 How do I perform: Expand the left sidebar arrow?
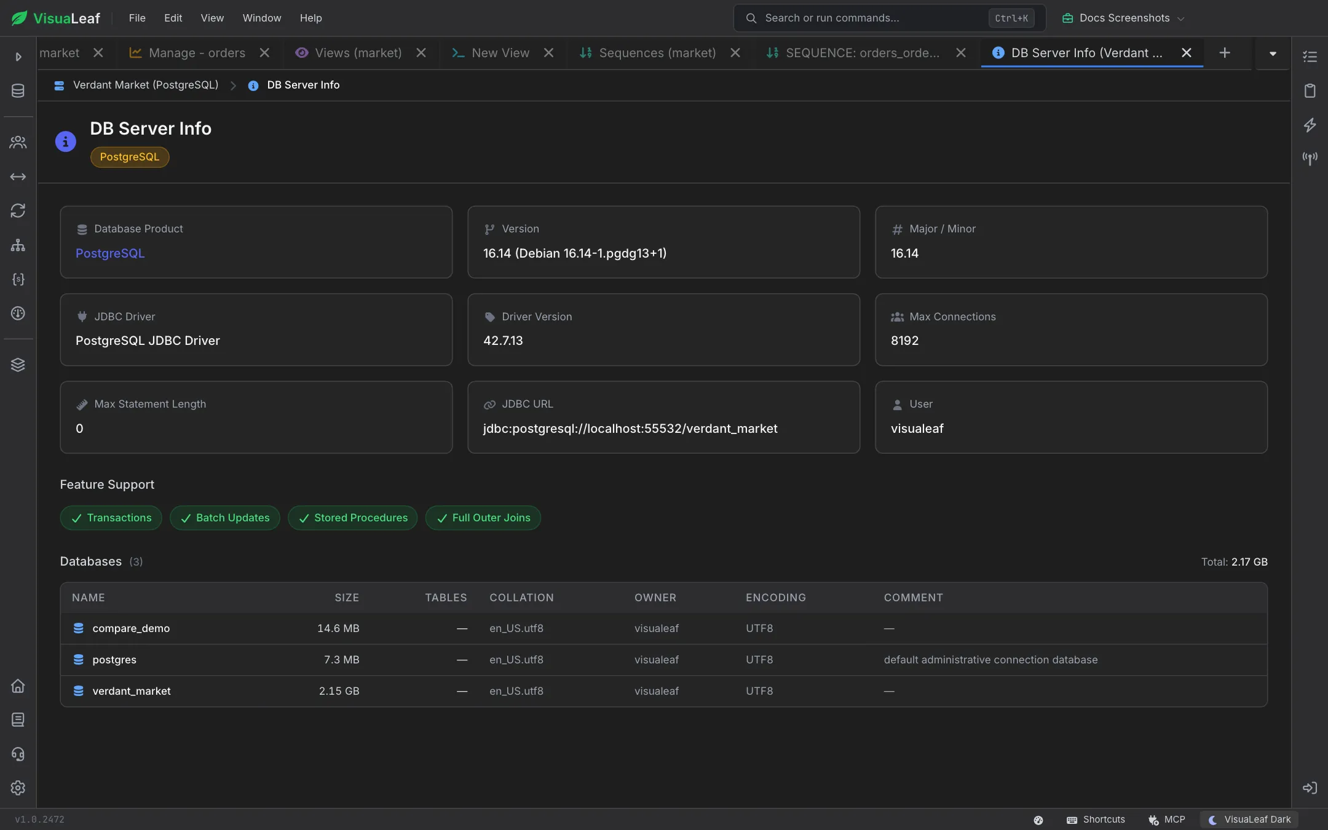click(18, 57)
